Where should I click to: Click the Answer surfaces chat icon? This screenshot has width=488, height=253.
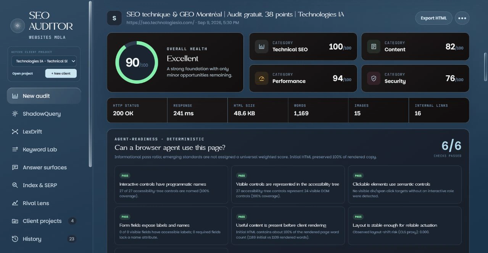(15, 167)
